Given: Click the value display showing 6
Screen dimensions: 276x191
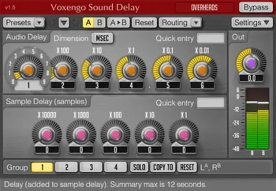Looking at the screenshot, I should 202,85.
